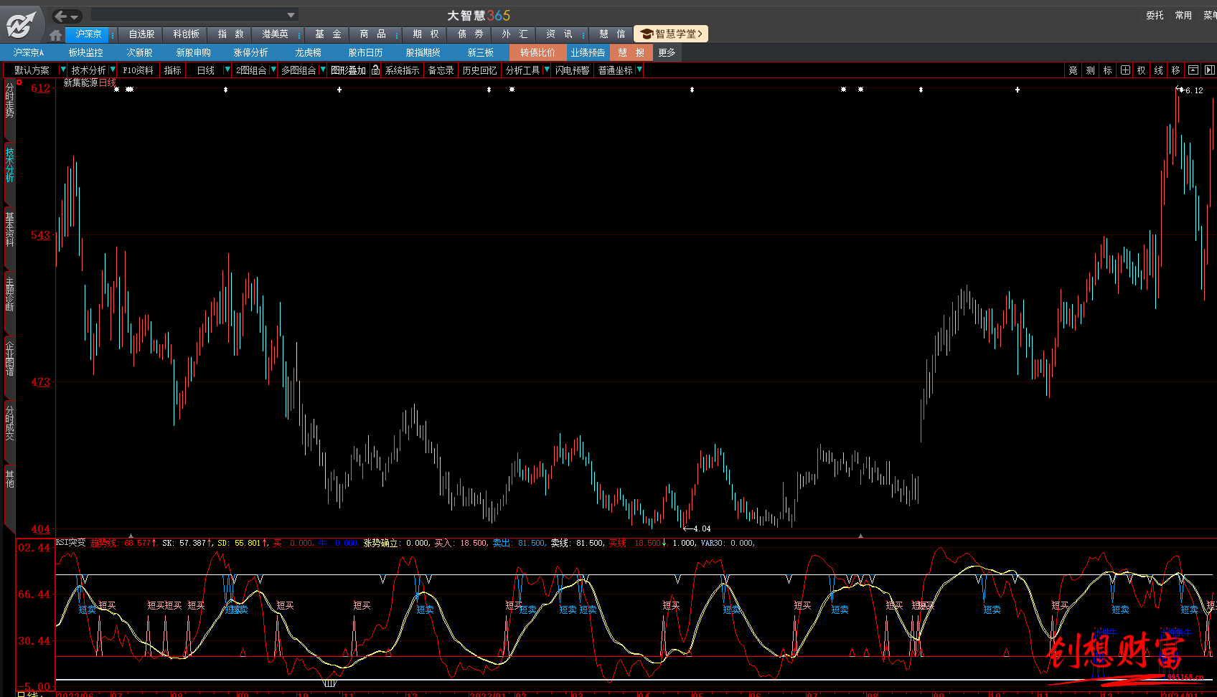Open the 基金 tab
The height and width of the screenshot is (697, 1217).
328,34
